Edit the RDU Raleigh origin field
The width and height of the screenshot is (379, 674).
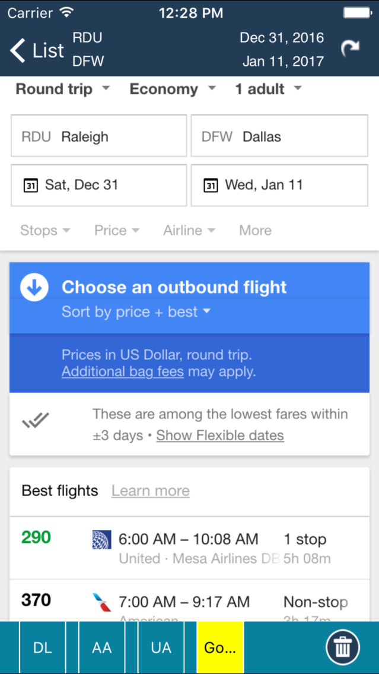click(x=98, y=136)
